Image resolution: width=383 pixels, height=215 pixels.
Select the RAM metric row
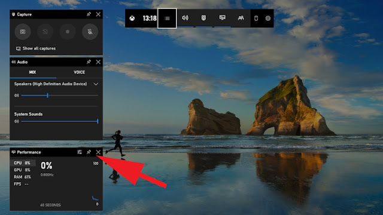pyautogui.click(x=23, y=177)
